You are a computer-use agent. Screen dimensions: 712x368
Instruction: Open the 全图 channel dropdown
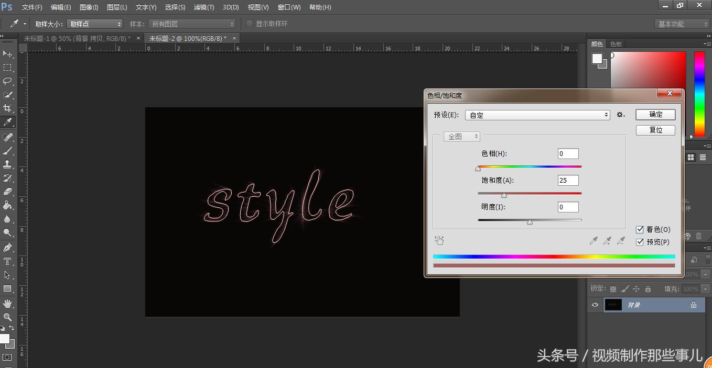[461, 136]
